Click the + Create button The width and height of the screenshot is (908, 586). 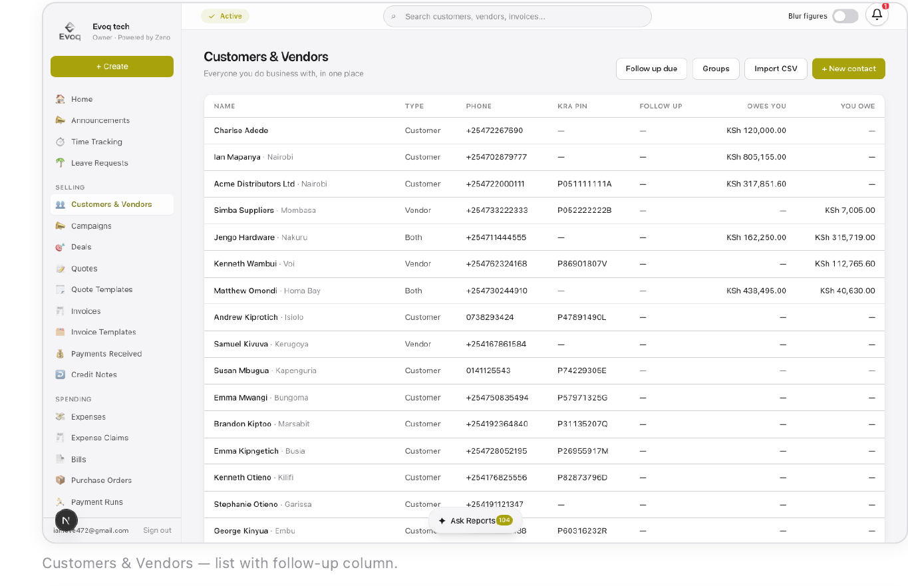click(112, 67)
